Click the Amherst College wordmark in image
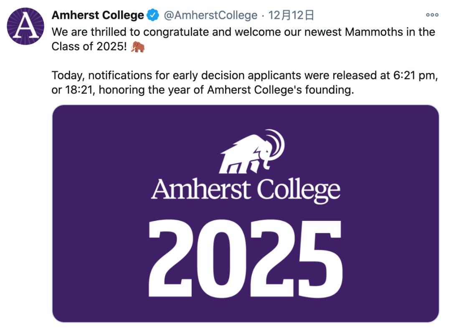This screenshot has height=329, width=451. [x=246, y=190]
